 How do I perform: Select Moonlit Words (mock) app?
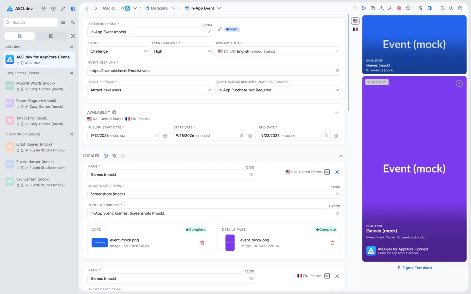pos(39,86)
